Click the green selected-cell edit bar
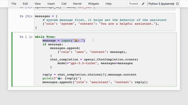This screenshot has height=105, width=188. click(x=12, y=60)
